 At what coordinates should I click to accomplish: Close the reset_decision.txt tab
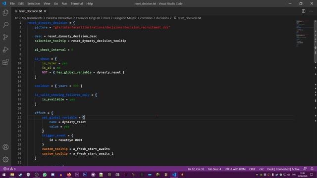click(45, 11)
